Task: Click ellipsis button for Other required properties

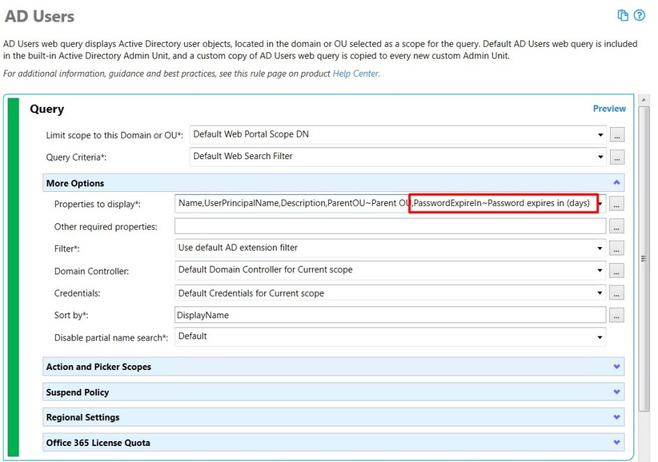Action: [x=616, y=226]
